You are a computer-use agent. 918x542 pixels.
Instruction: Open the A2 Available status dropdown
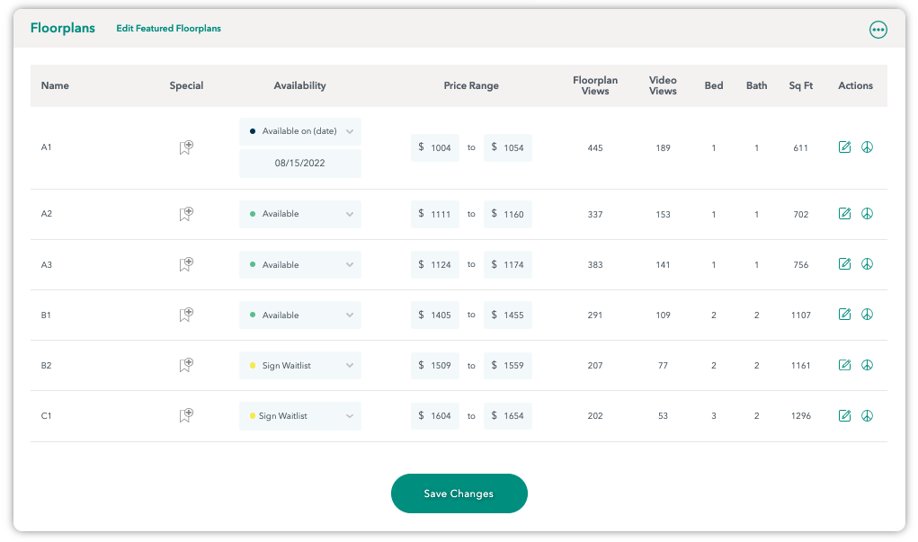[299, 214]
